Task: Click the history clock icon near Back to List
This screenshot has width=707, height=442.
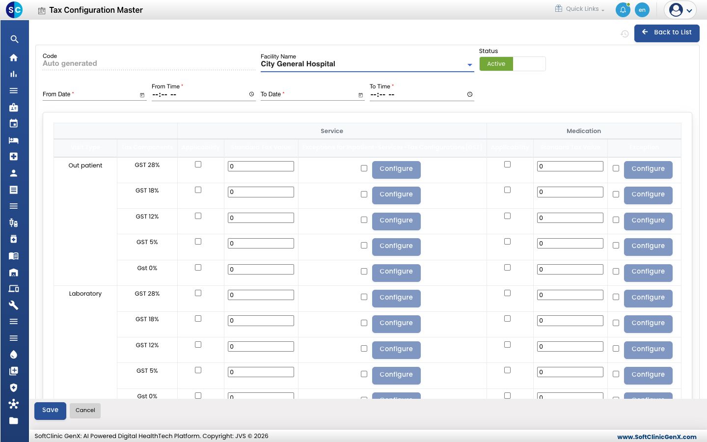Action: pos(625,34)
